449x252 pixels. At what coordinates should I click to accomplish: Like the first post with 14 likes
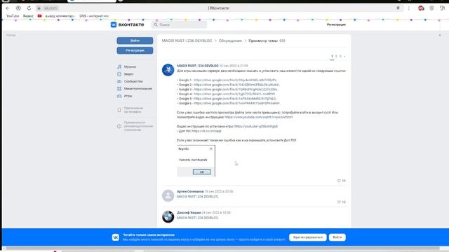[339, 181]
